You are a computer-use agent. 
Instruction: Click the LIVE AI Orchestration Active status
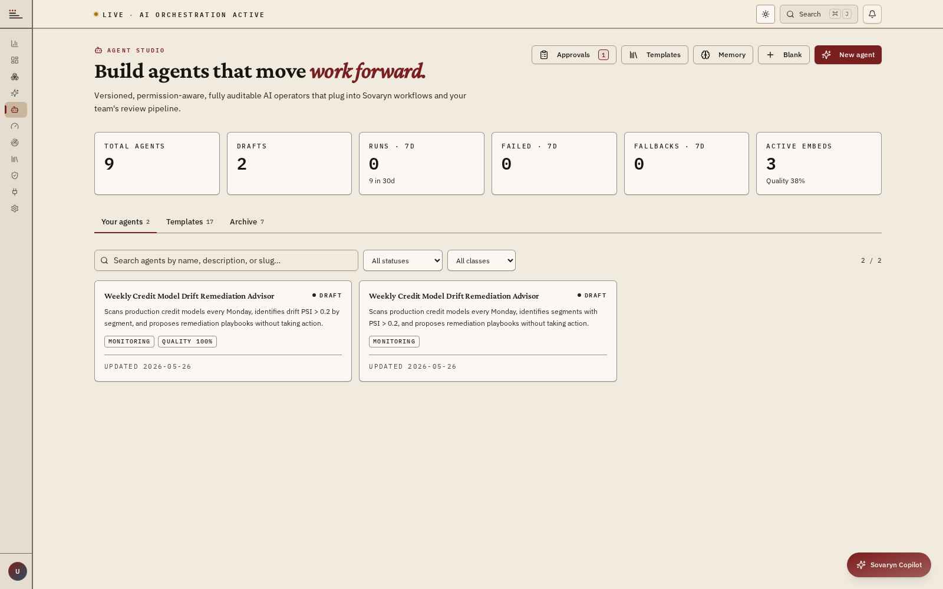pos(179,15)
